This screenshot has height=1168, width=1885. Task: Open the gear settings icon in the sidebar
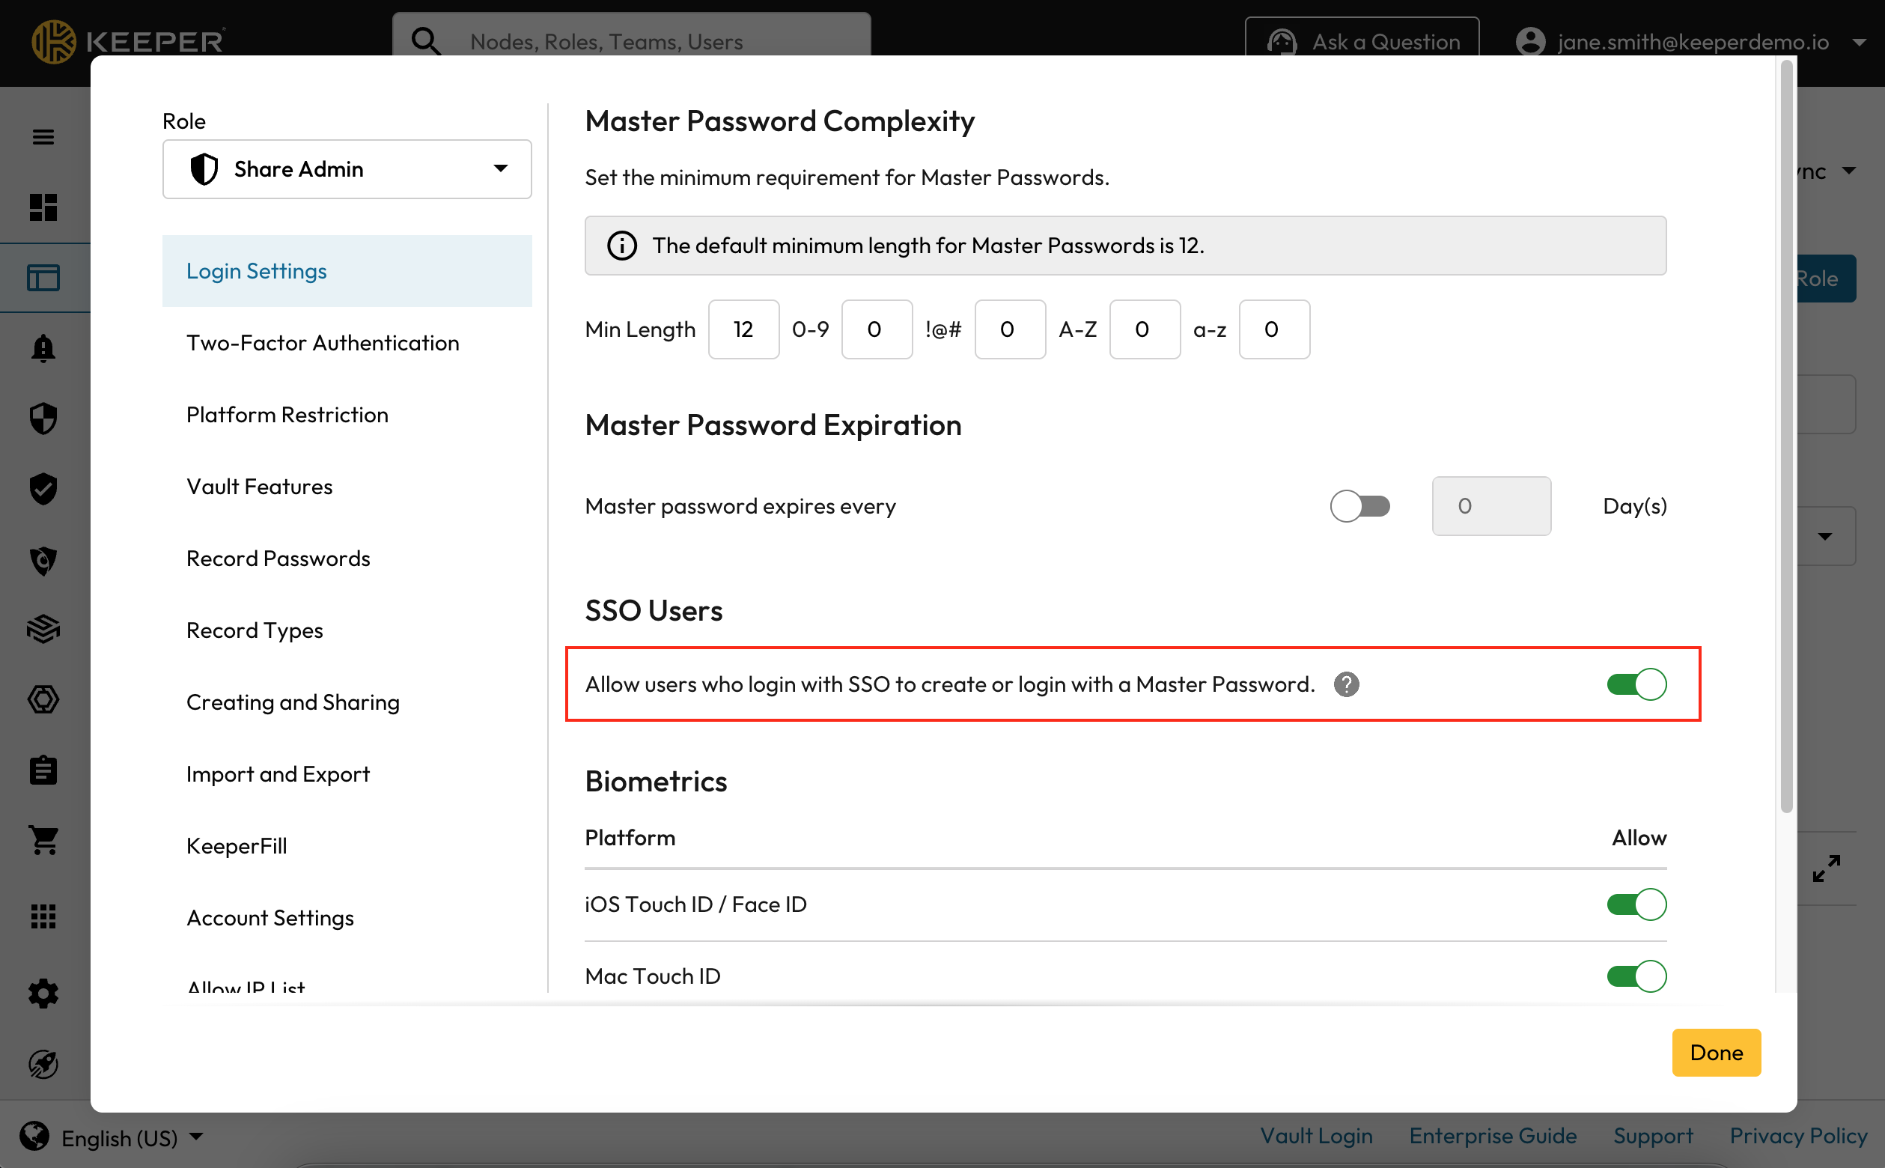[43, 994]
